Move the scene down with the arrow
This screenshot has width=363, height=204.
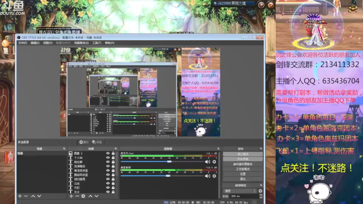point(39,196)
